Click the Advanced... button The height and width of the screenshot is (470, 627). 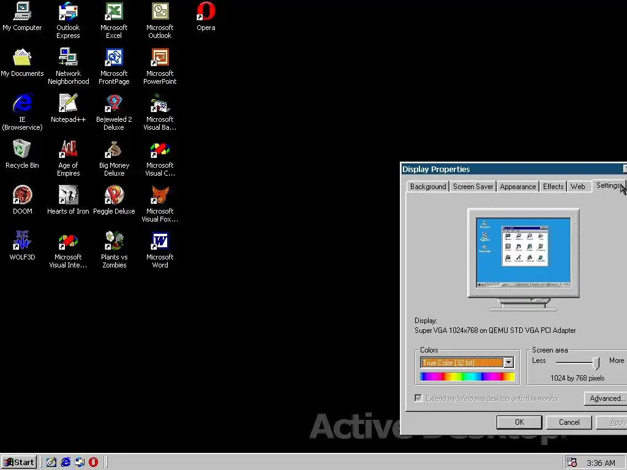[607, 398]
